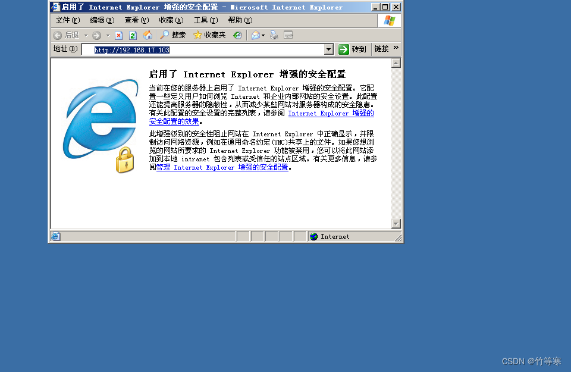Click page icon in status bar
This screenshot has width=571, height=372.
click(x=56, y=236)
